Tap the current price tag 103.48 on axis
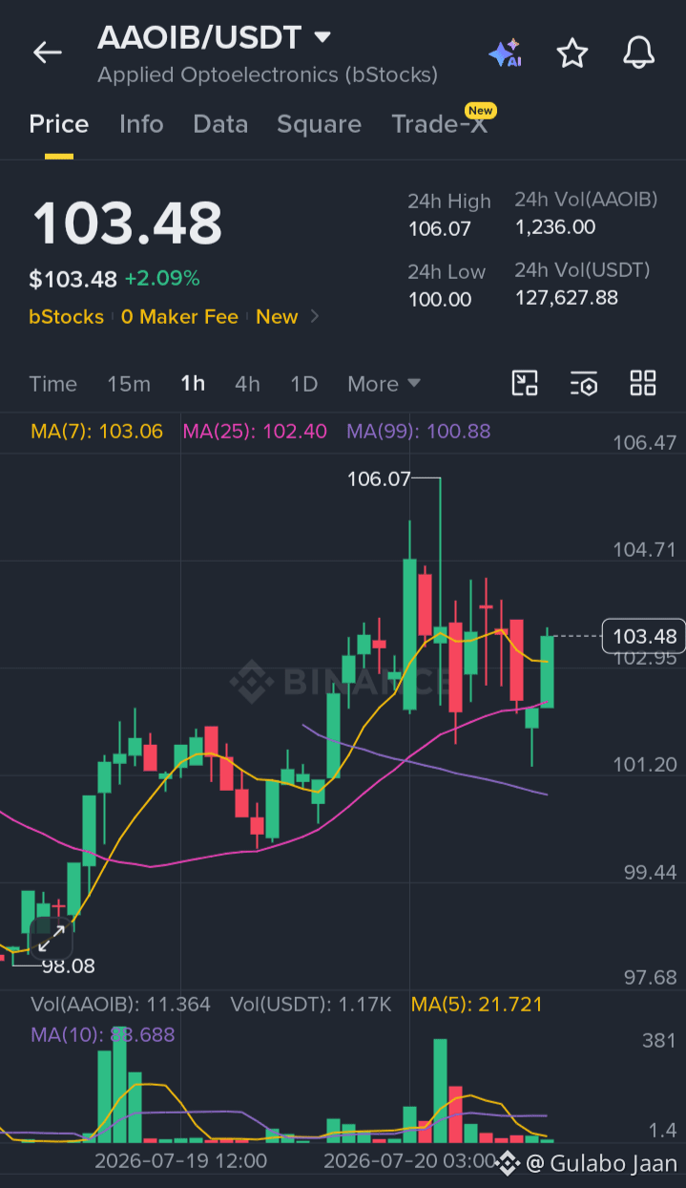 pos(644,636)
